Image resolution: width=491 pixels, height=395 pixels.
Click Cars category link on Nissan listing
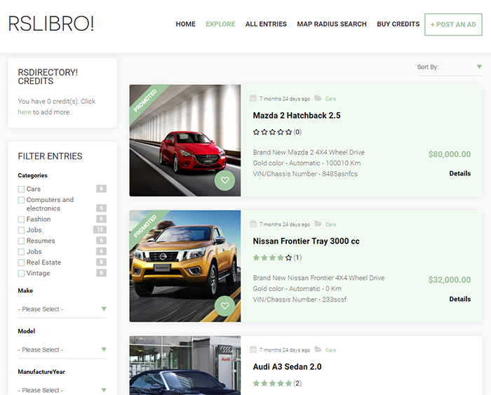click(x=330, y=225)
